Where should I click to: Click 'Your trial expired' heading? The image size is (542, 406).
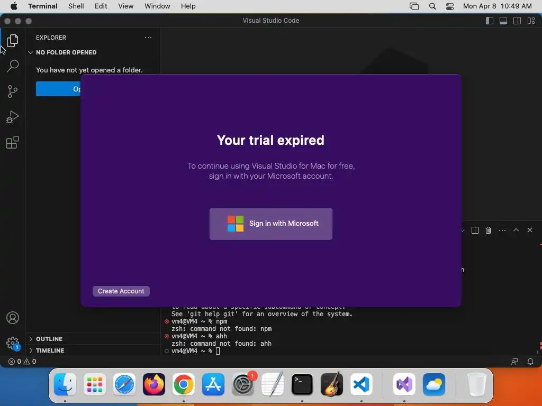pos(270,140)
